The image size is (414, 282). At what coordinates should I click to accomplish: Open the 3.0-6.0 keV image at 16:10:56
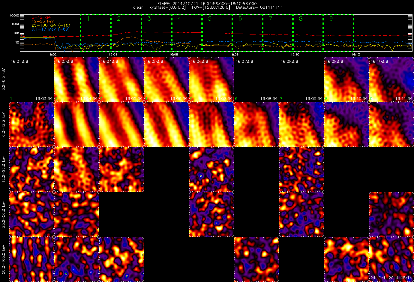391,79
